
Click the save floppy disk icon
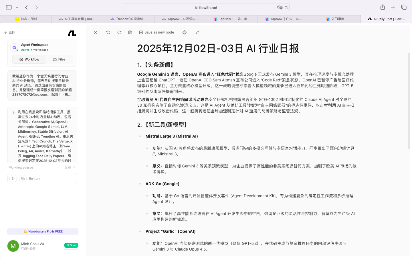click(130, 32)
